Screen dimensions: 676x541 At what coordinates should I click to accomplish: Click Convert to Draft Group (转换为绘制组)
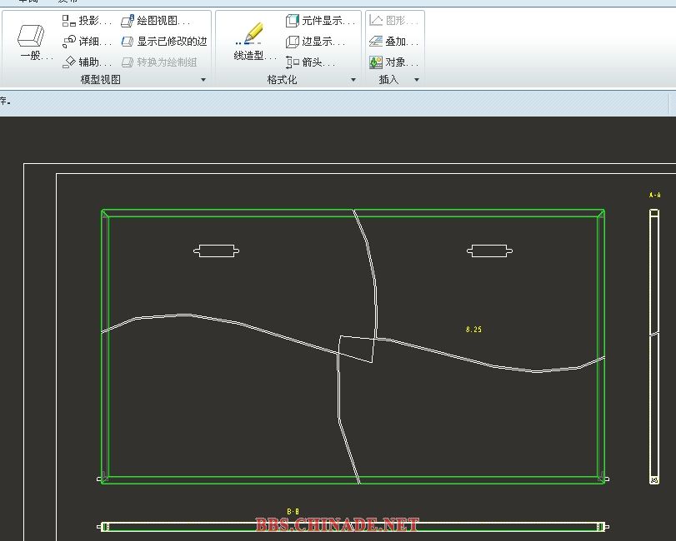158,62
